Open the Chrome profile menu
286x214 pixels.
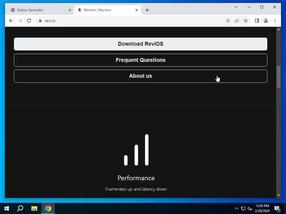(x=266, y=21)
